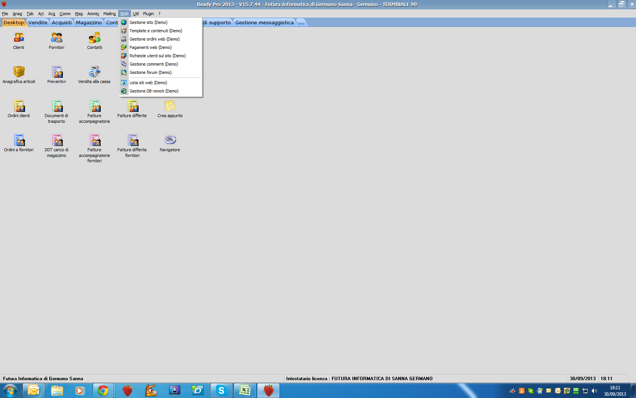Open the File menu

tap(5, 14)
